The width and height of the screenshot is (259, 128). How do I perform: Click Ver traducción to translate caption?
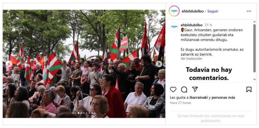(191, 59)
